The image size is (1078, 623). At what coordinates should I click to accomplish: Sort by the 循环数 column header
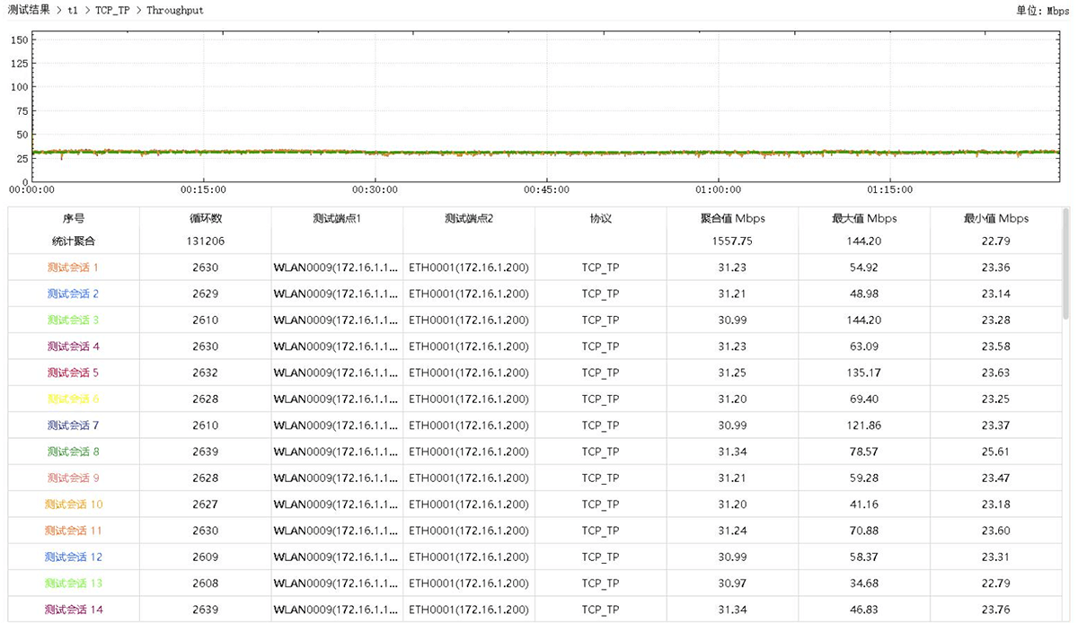point(205,218)
